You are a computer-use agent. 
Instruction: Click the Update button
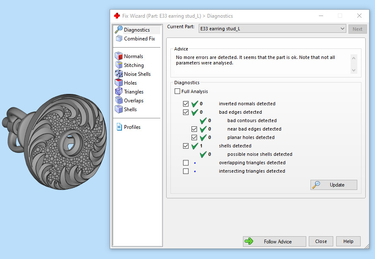(334, 185)
